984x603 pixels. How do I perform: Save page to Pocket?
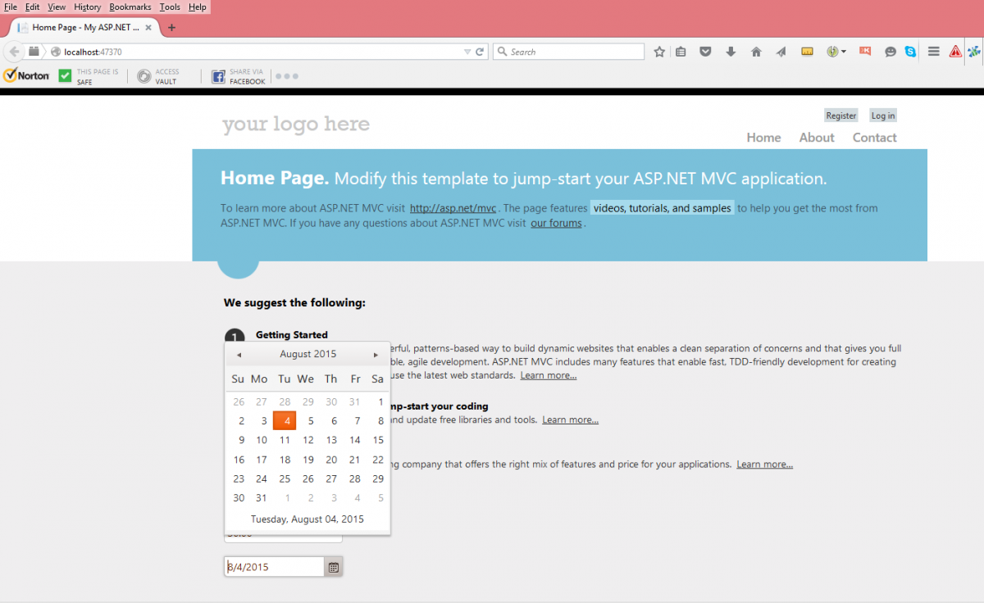[705, 52]
